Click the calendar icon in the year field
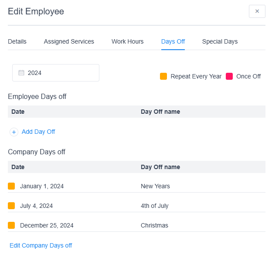 click(21, 73)
